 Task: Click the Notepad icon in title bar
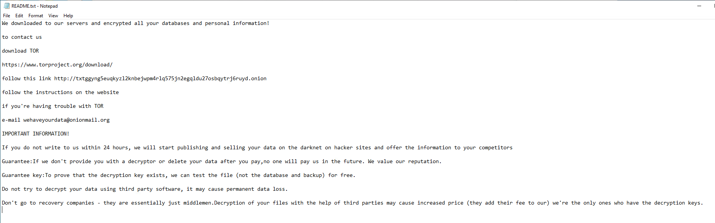[7, 6]
